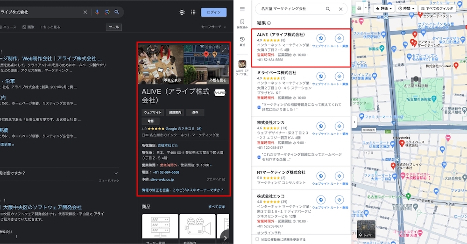Open the Google apps grid
467x244 pixels.
193,12
